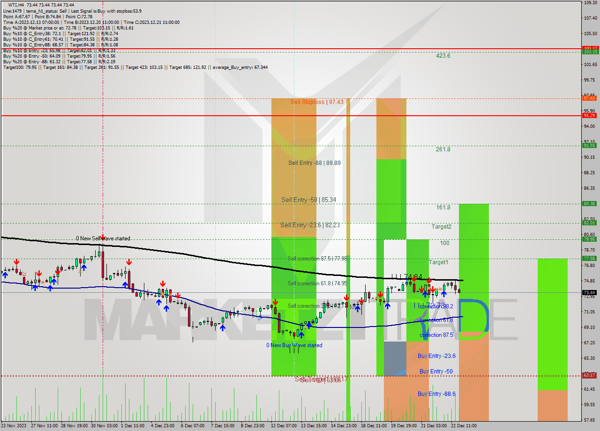Viewport: 600px width, 431px height.
Task: Select the green 103.15 price tag
Action: [590, 52]
